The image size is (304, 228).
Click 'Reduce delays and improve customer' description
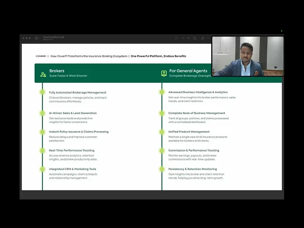[73, 139]
